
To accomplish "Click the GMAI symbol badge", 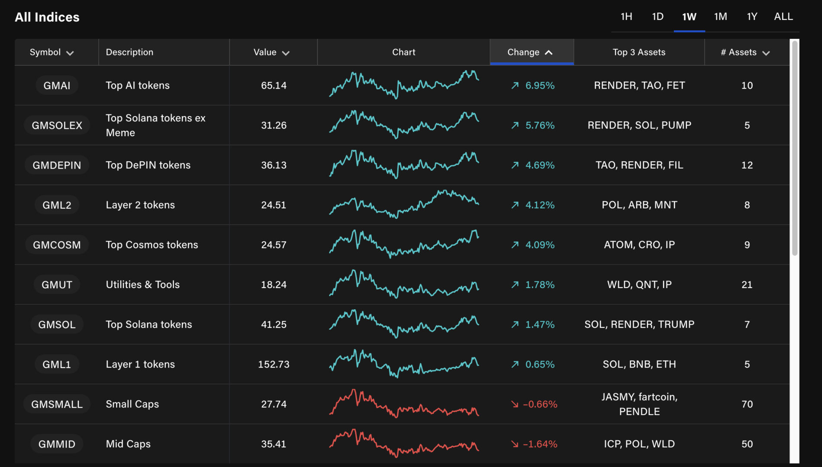I will click(56, 85).
